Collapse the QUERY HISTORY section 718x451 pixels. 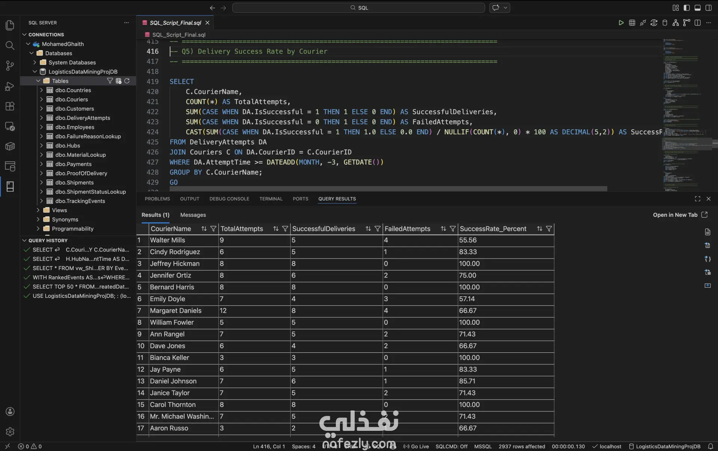(24, 240)
